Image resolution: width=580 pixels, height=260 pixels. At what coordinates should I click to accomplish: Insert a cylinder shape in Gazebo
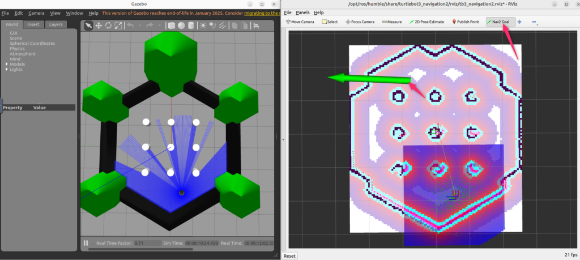[191, 25]
